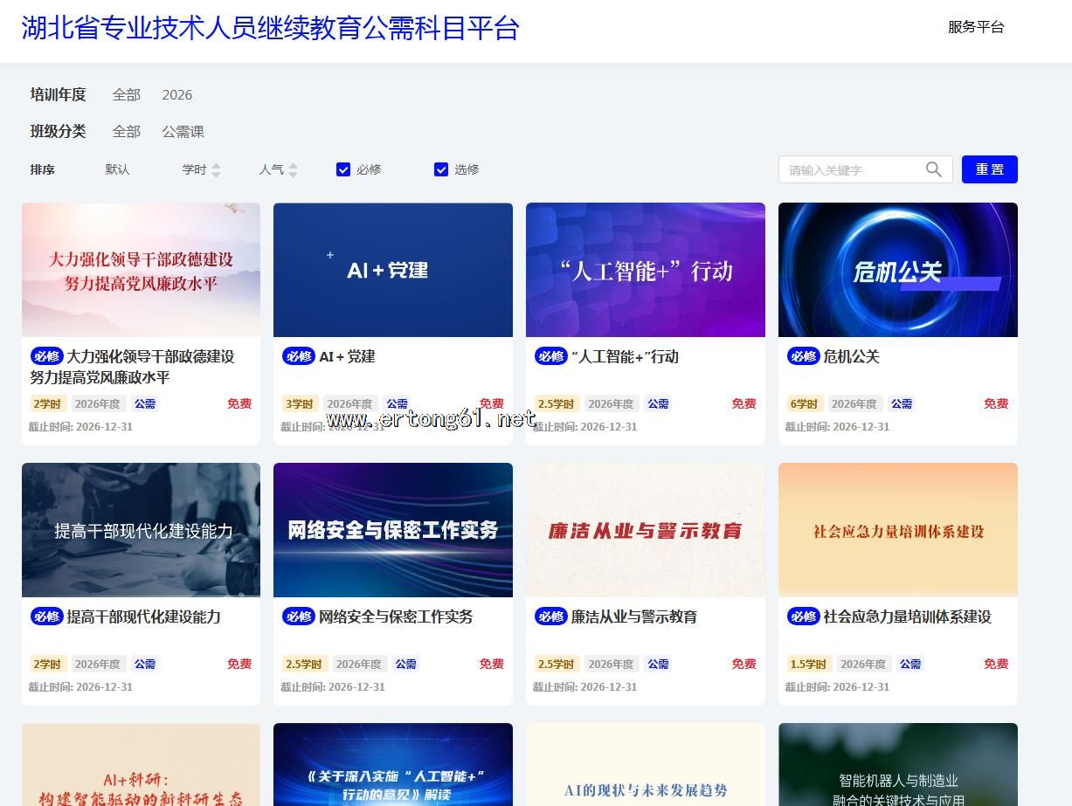The height and width of the screenshot is (806, 1072).
Task: Open the “人工智能+”行动 course thumbnail
Action: pyautogui.click(x=645, y=270)
